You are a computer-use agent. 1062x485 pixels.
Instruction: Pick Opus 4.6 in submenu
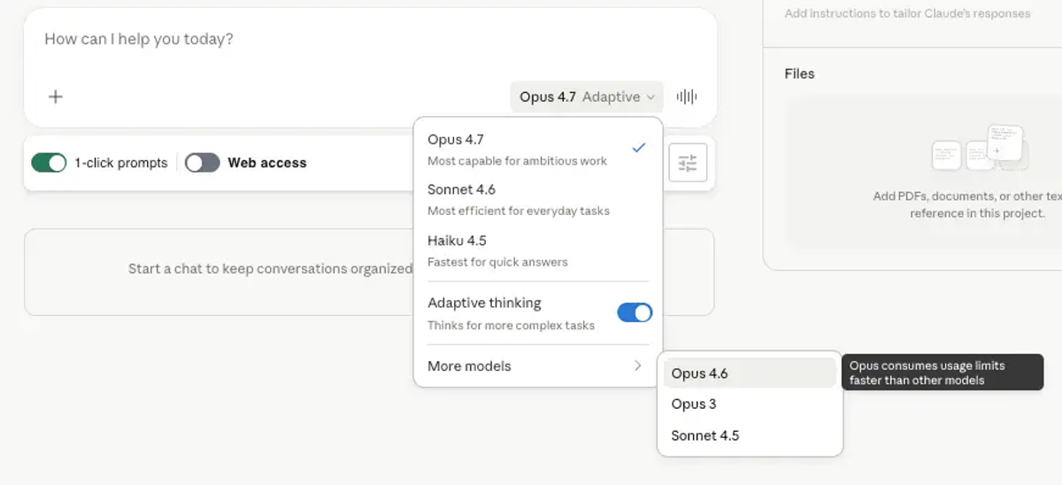tap(750, 373)
